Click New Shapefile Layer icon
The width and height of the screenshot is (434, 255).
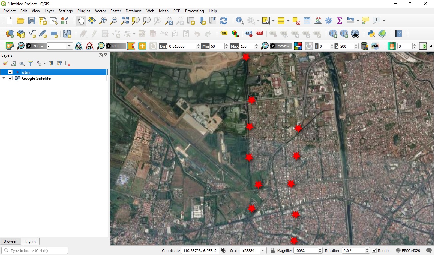[32, 34]
